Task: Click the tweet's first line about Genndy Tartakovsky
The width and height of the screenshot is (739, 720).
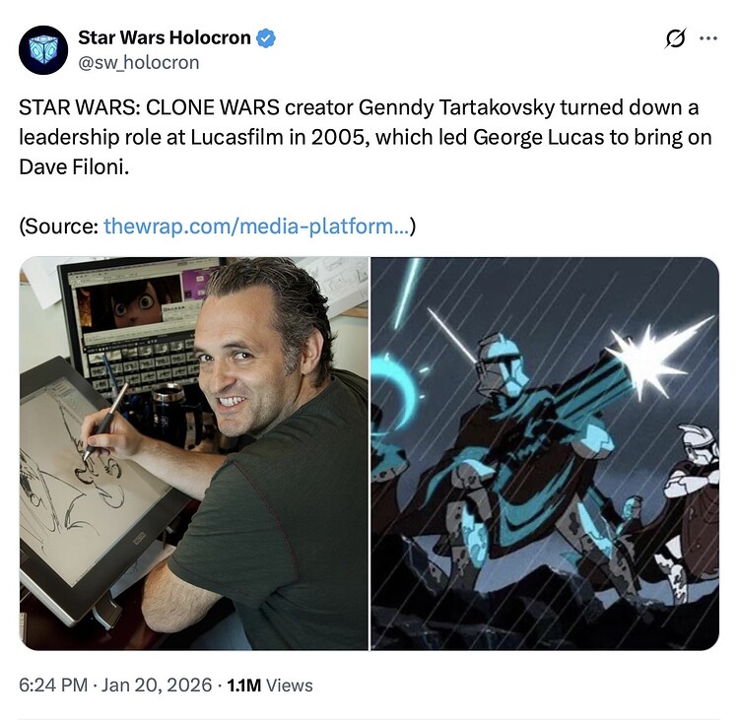Action: [x=359, y=107]
